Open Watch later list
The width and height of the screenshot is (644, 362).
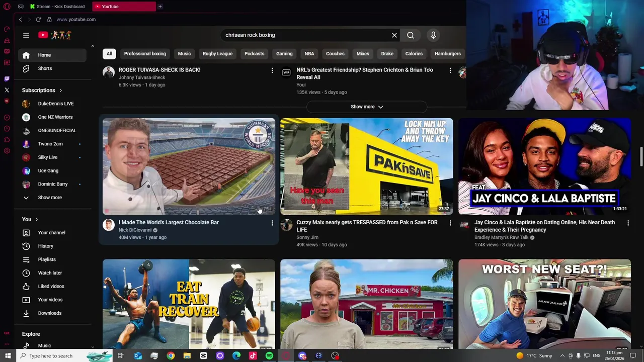click(x=52, y=273)
